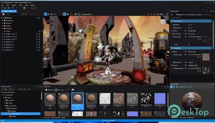Image resolution: width=215 pixels, height=123 pixels.
Task: Click the Diffuse Map texture thumbnail
Action: click(206, 57)
